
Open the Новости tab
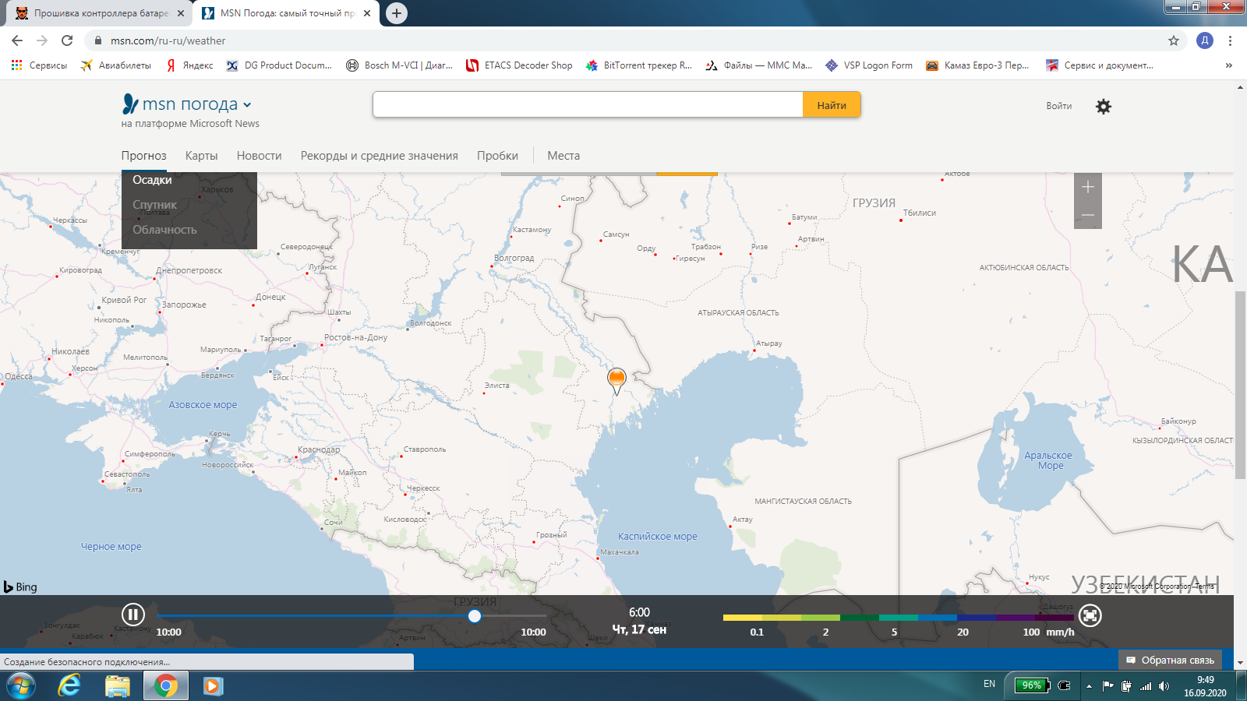tap(259, 156)
